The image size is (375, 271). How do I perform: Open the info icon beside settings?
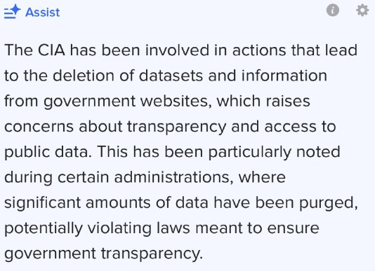(333, 11)
